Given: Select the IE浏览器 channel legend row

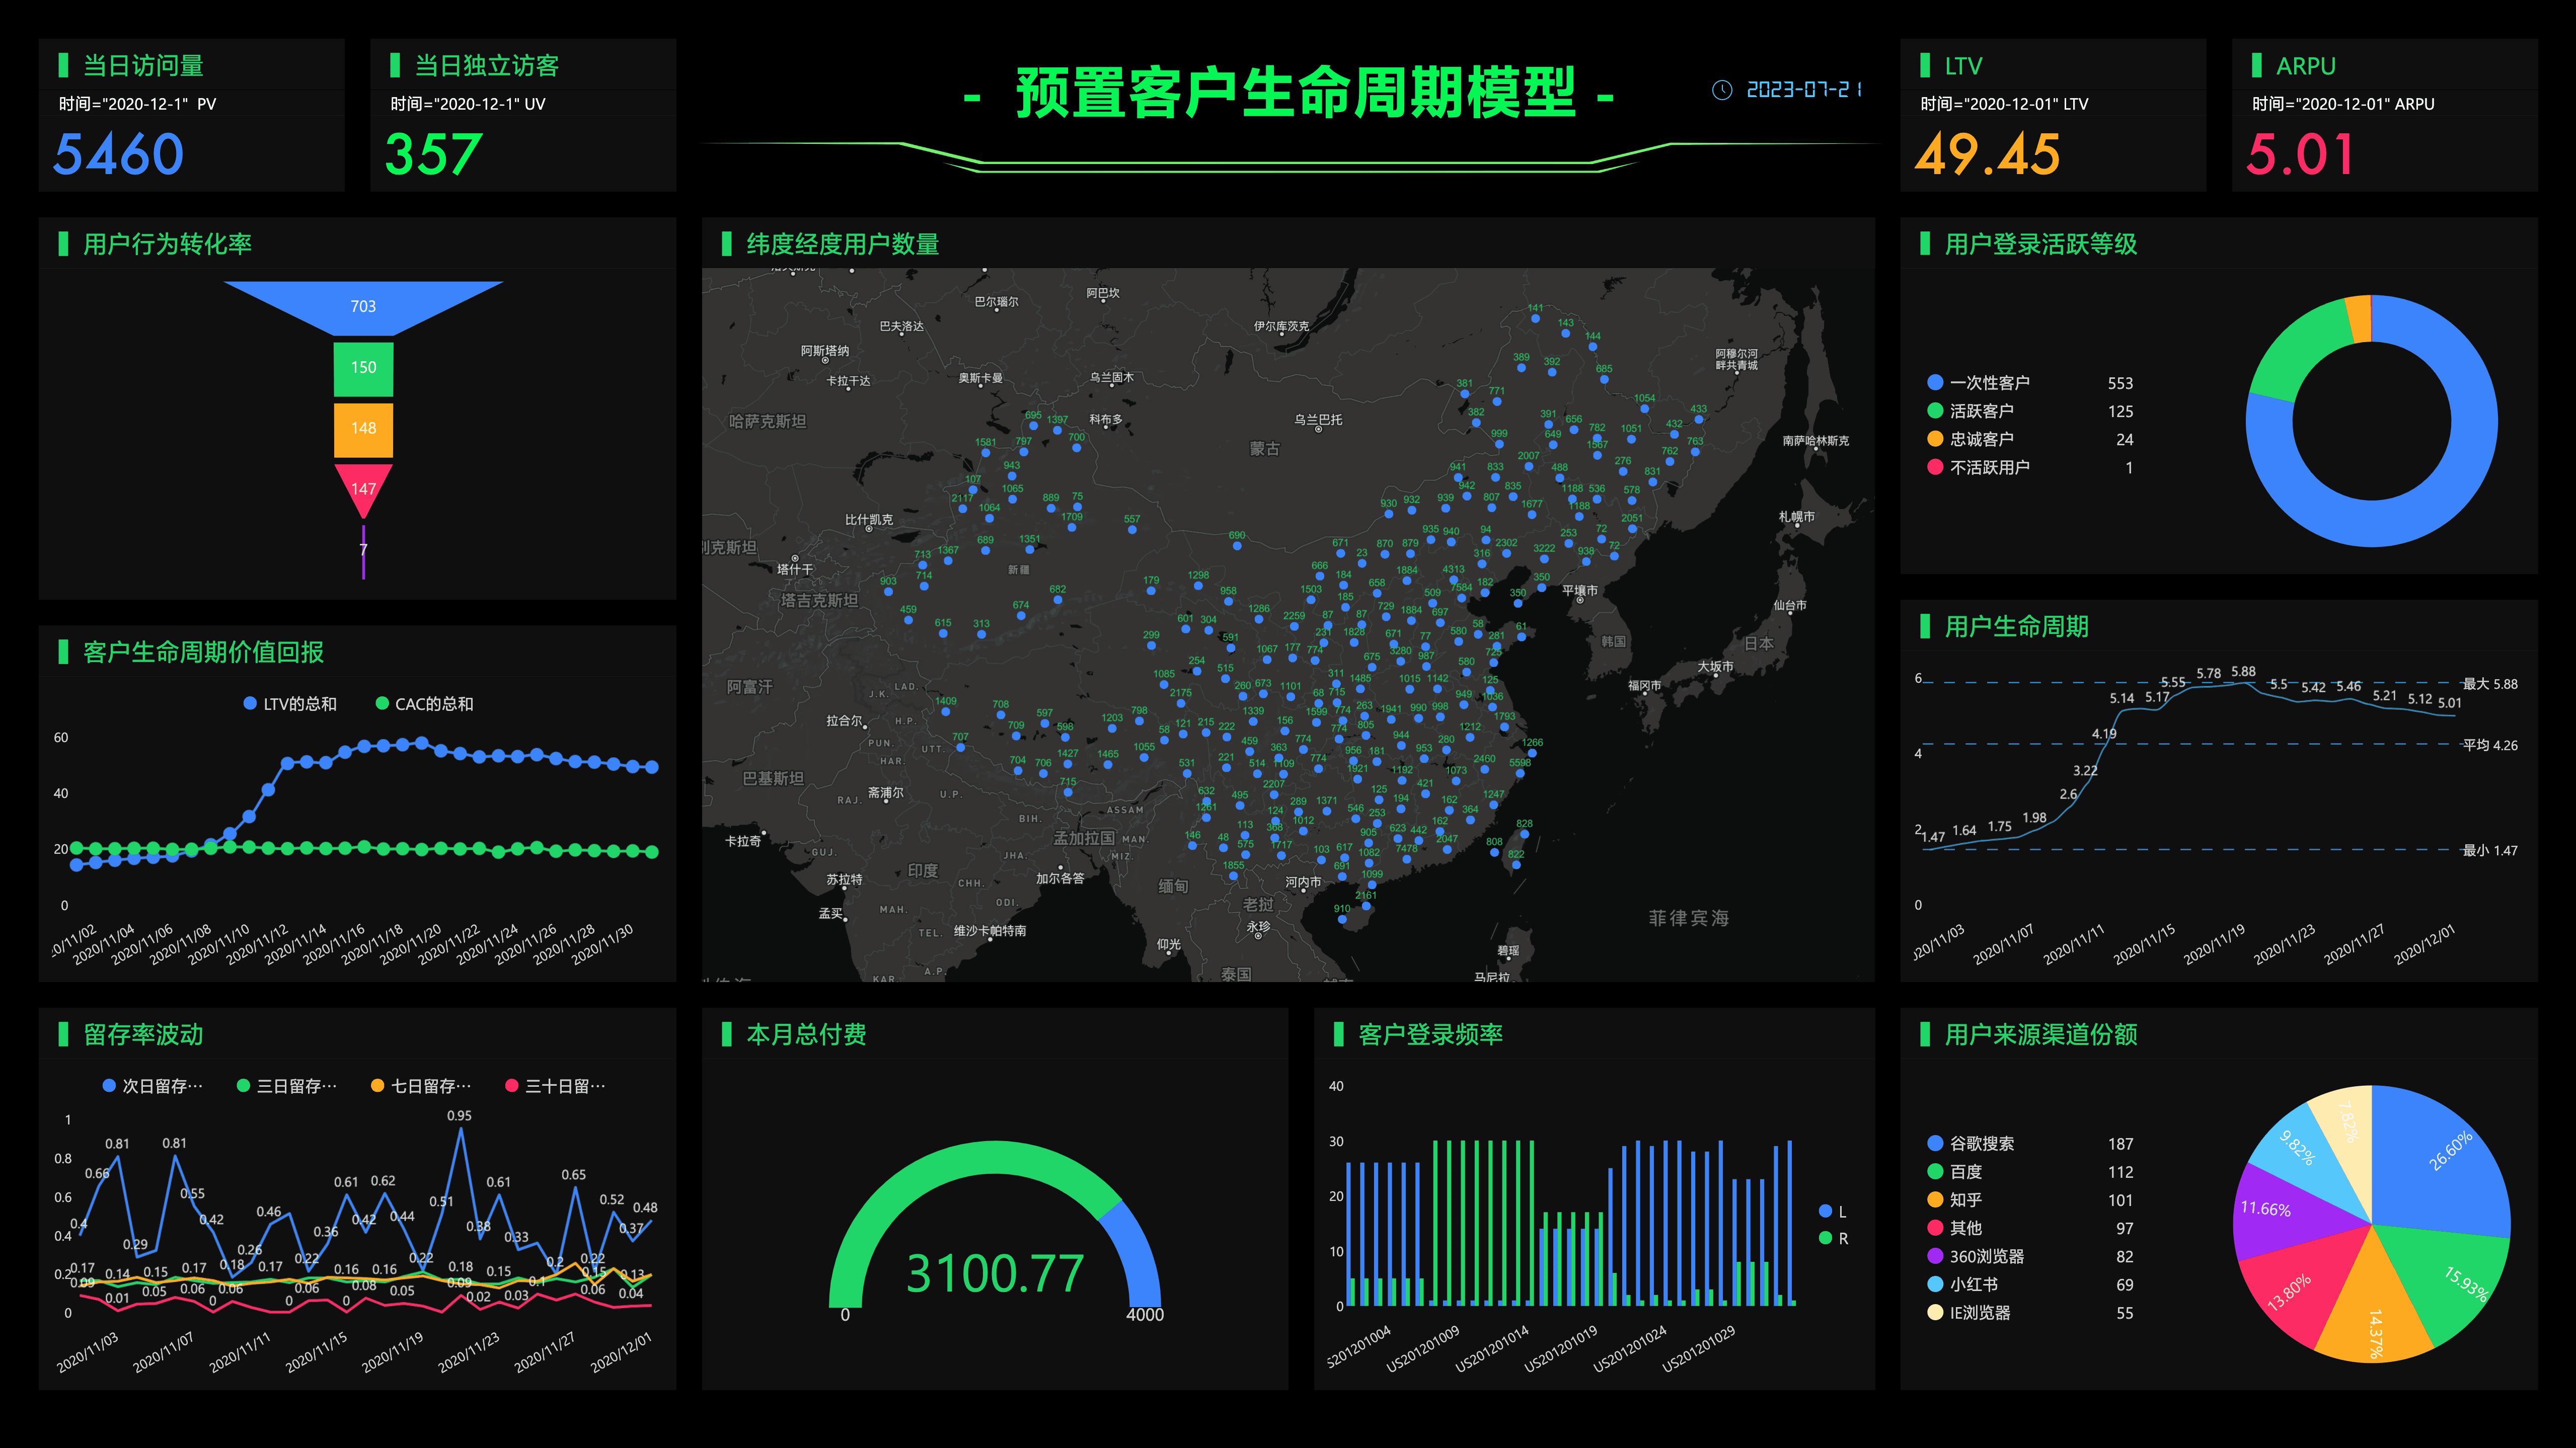Looking at the screenshot, I should (x=2030, y=1312).
